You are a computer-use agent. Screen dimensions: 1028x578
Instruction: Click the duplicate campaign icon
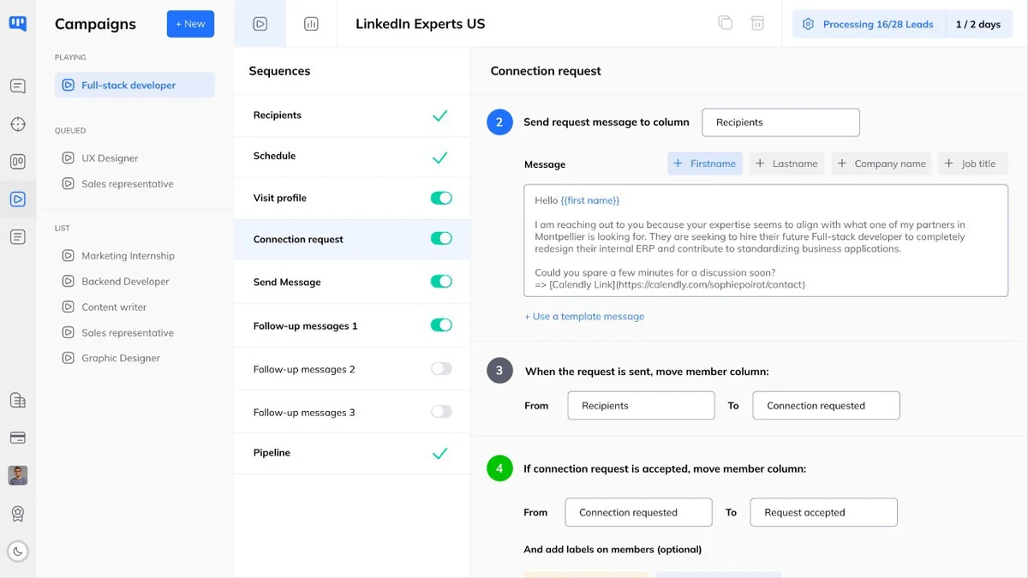(x=726, y=23)
